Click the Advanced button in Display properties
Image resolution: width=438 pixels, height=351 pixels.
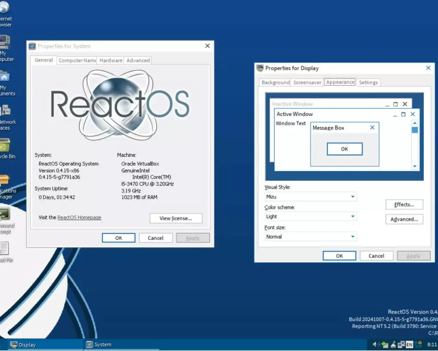404,219
